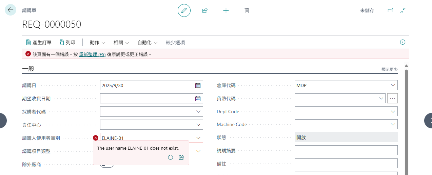
Task: Expand the 採購者代碼 dropdown
Action: 198,111
